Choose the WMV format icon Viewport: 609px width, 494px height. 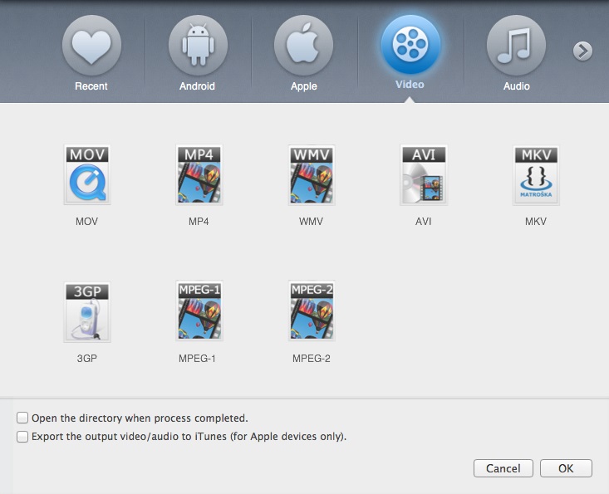(x=312, y=174)
